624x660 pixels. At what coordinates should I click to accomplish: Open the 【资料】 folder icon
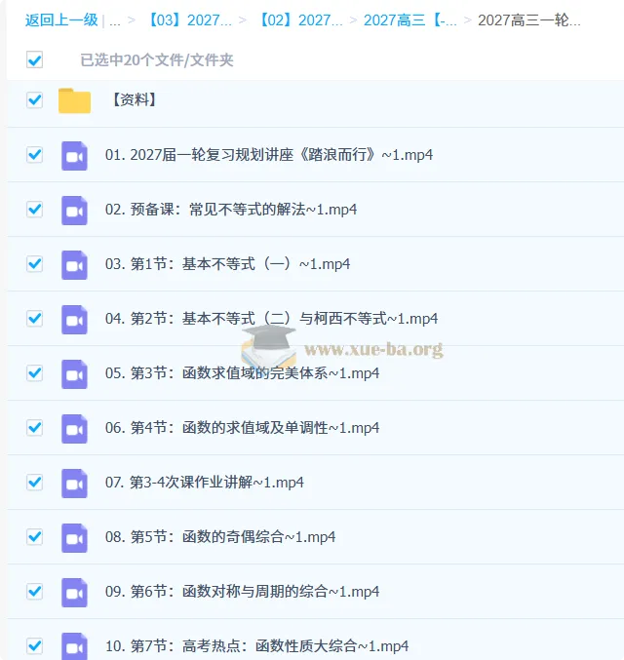74,100
